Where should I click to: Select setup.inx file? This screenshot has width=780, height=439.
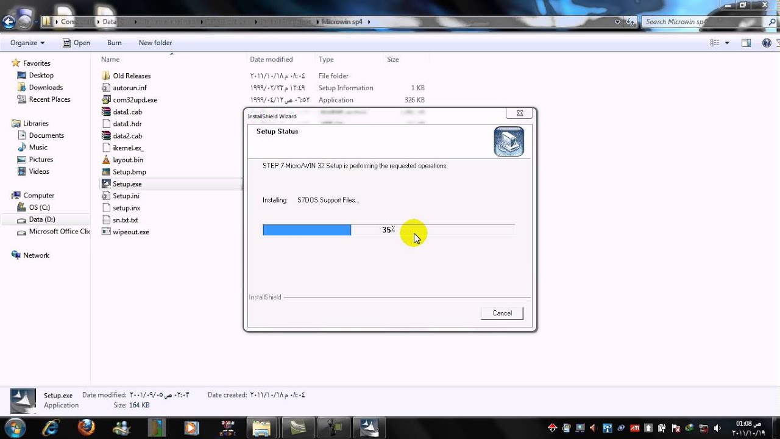(x=126, y=208)
